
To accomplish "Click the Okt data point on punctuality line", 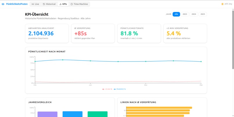I will point(35,61).
